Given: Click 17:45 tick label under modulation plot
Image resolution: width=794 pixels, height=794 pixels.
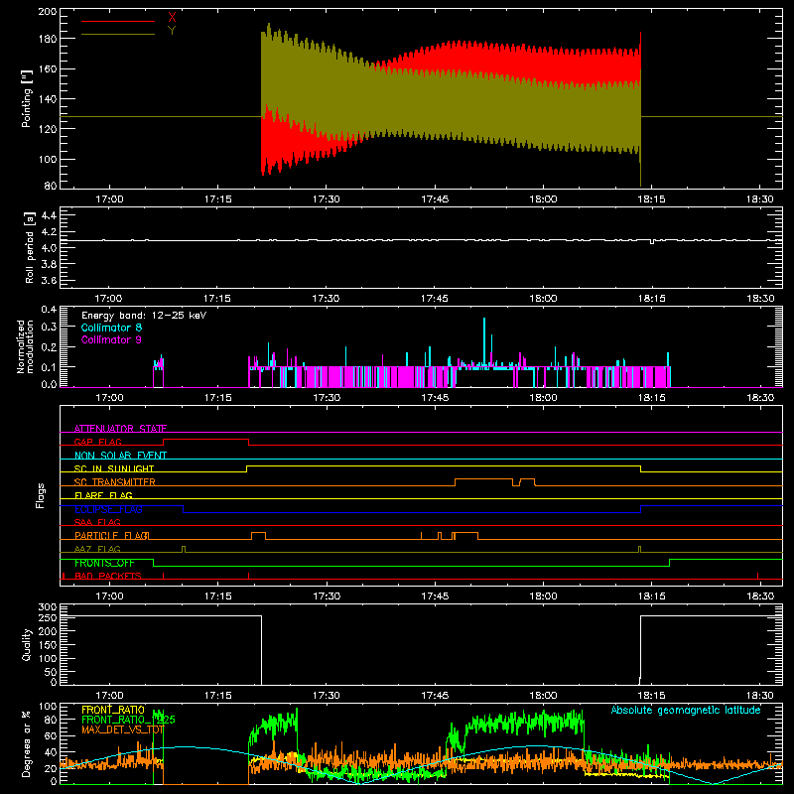Looking at the screenshot, I should [435, 398].
